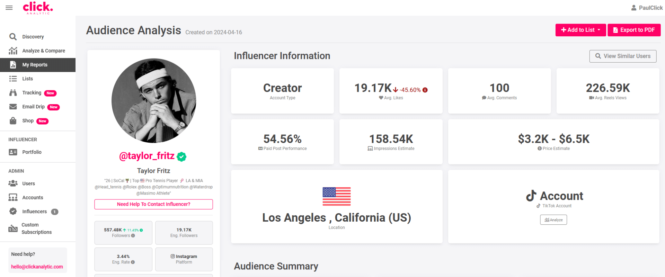Click the Shop bag icon
The width and height of the screenshot is (665, 277).
coord(13,120)
